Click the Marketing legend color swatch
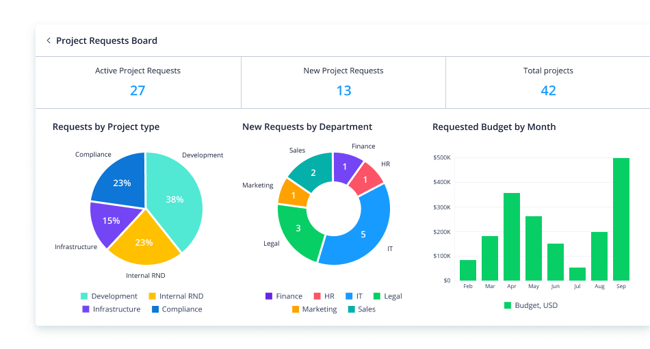This screenshot has height=349, width=650. (x=296, y=309)
